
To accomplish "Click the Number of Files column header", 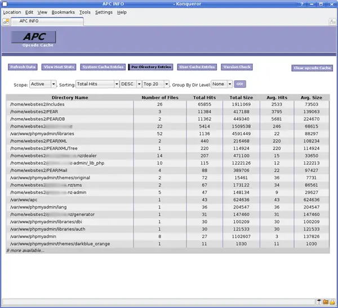I will click(x=160, y=97).
